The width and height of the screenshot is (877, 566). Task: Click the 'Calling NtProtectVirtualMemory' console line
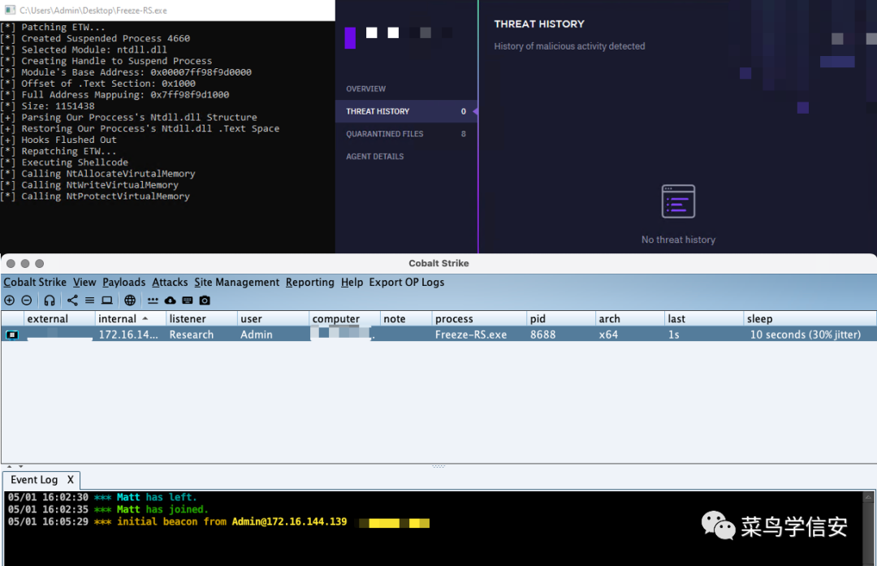(95, 197)
